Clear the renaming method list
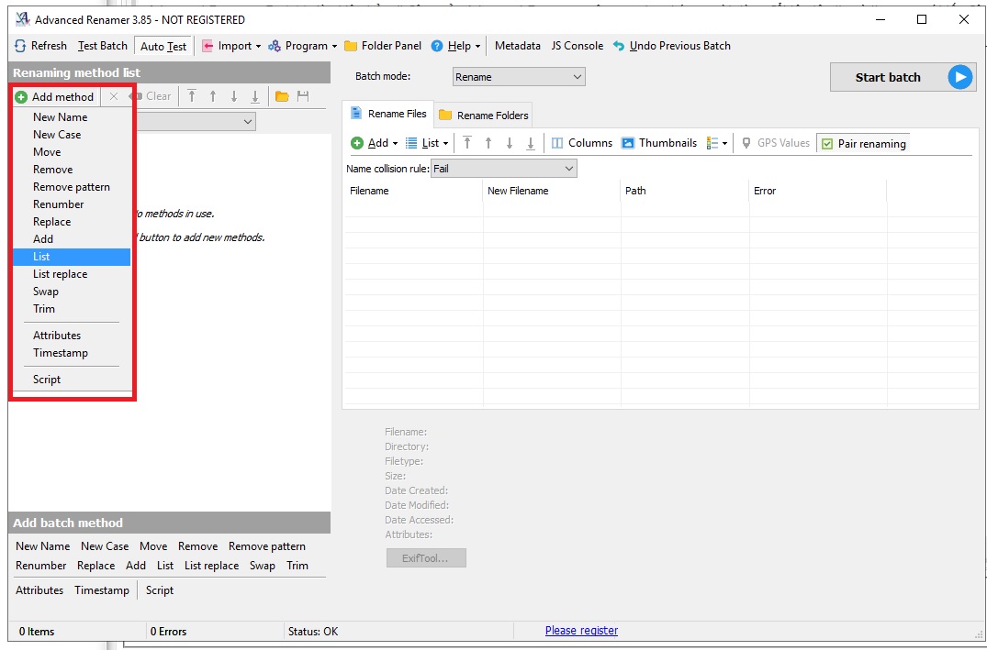This screenshot has height=650, width=987. [151, 96]
